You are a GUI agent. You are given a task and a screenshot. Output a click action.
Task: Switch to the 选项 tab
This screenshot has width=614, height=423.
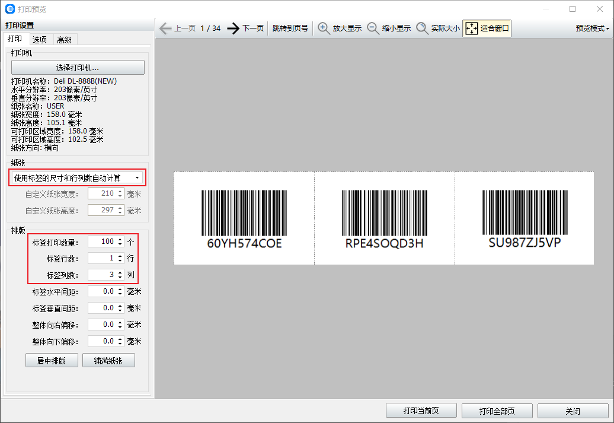pos(40,40)
